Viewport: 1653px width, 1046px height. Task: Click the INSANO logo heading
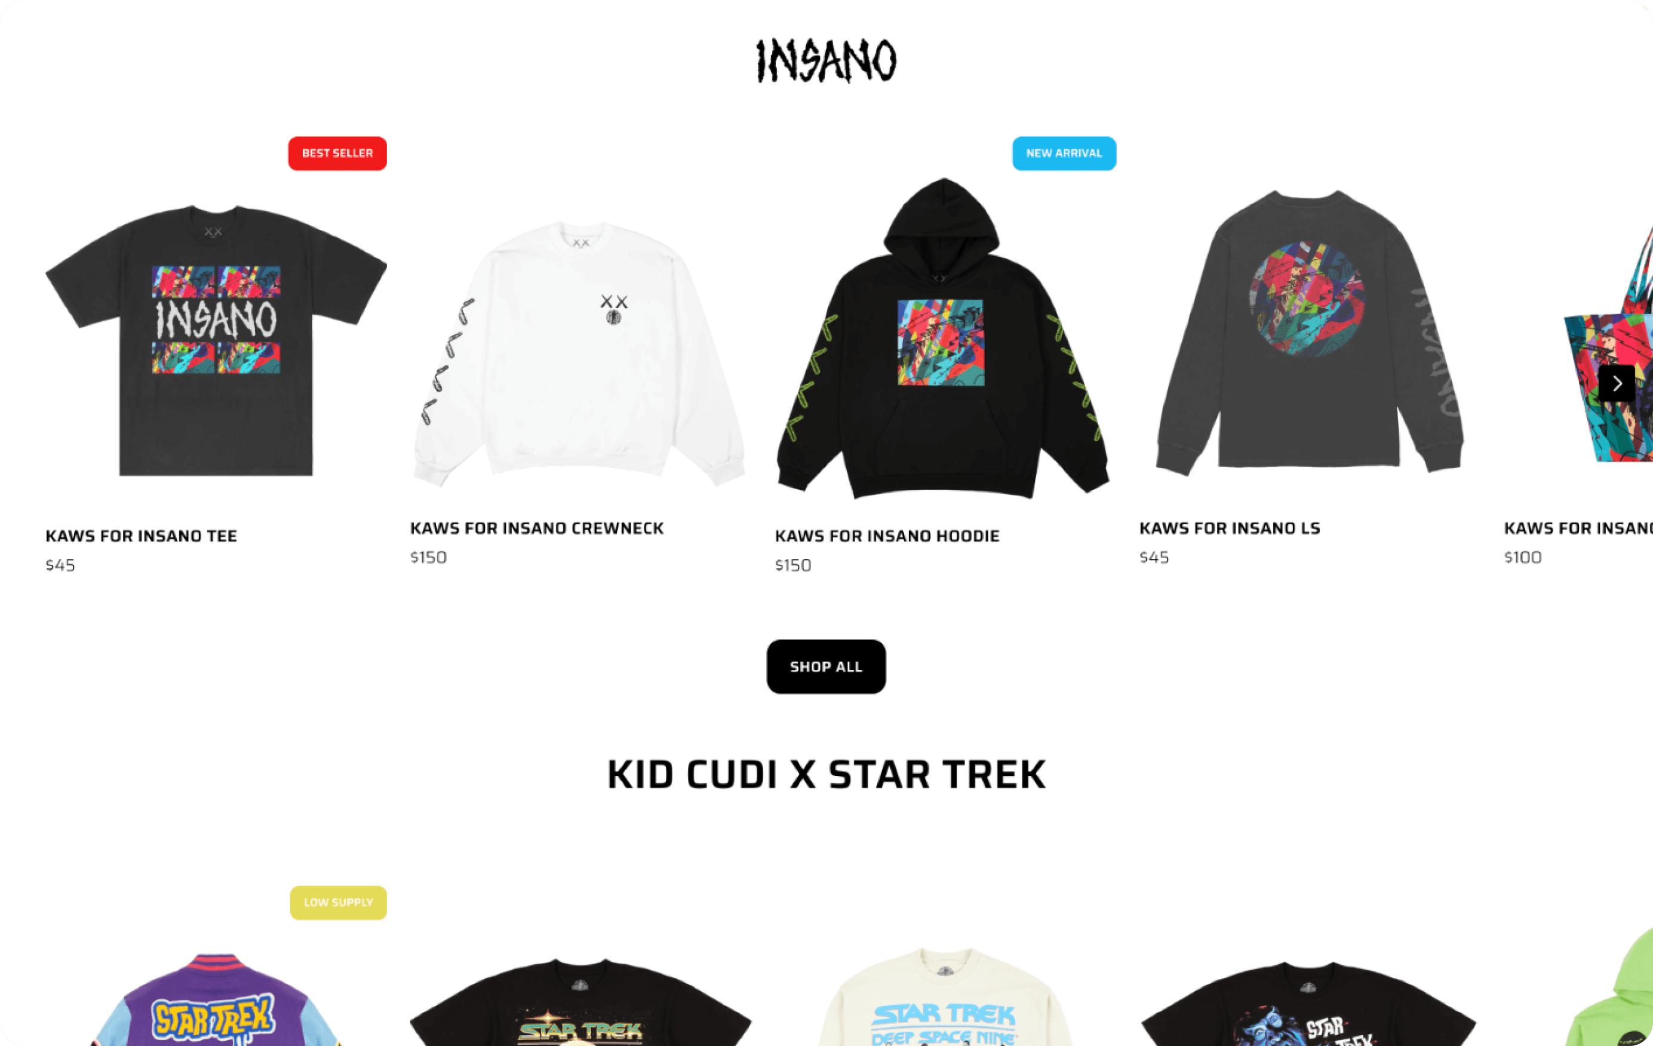coord(826,61)
